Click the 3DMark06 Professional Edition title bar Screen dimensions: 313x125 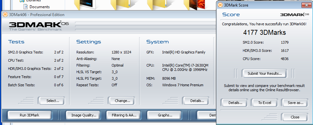pos(109,15)
